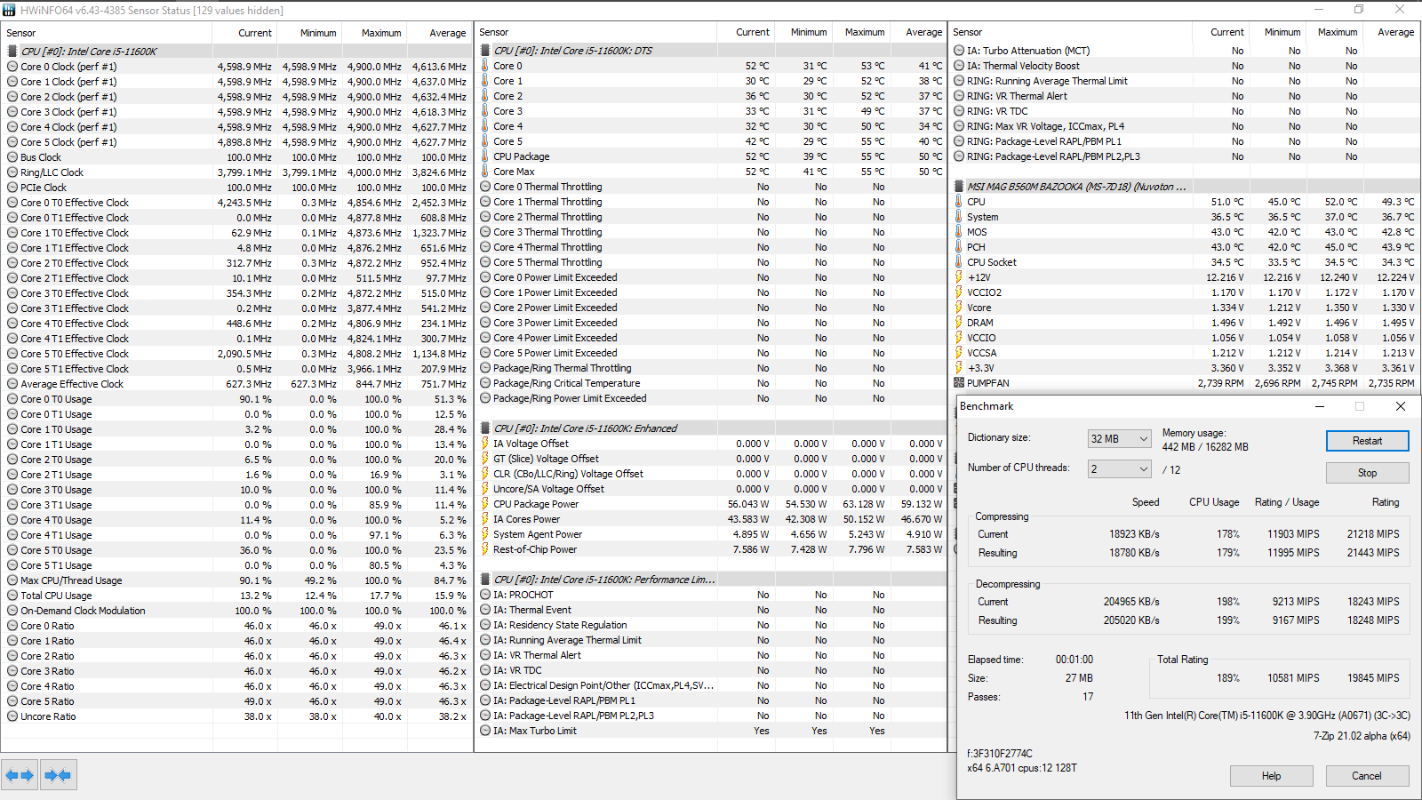Click icon beside Core 0 Thermal Throttling
Image resolution: width=1422 pixels, height=800 pixels.
coord(485,187)
